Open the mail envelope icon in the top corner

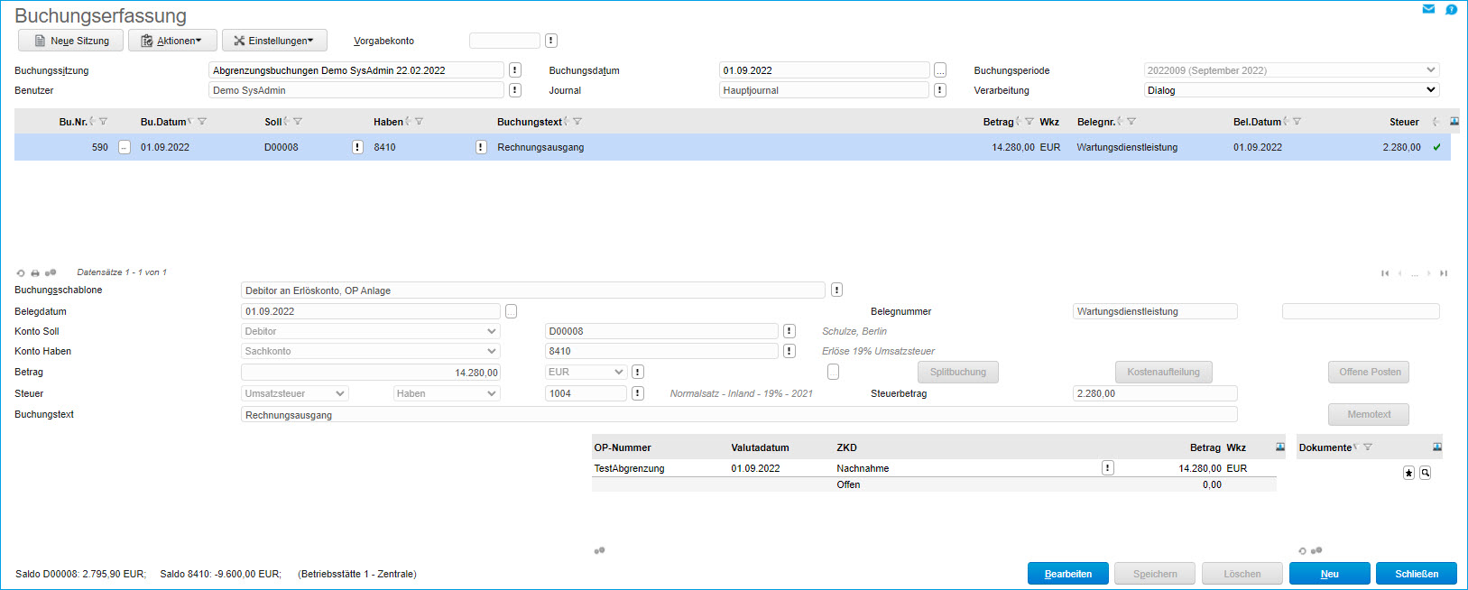click(1428, 9)
